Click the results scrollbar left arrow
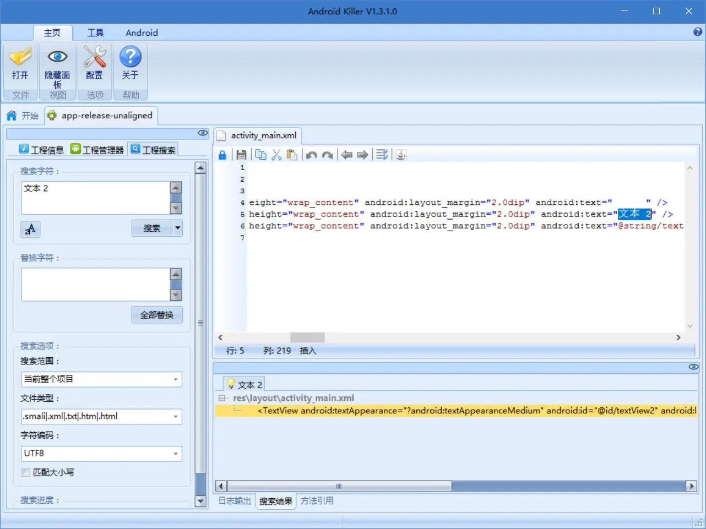The image size is (706, 529). click(221, 486)
